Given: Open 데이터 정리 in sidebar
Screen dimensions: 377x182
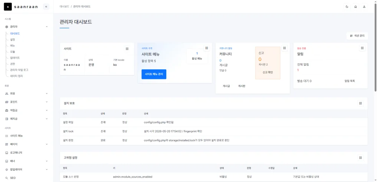Looking at the screenshot, I should click(x=16, y=76).
